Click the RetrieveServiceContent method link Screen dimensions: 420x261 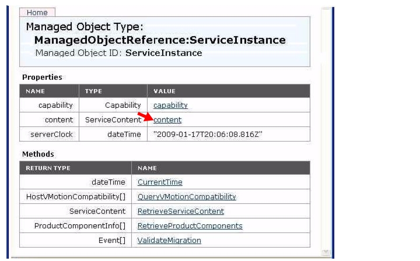(180, 211)
